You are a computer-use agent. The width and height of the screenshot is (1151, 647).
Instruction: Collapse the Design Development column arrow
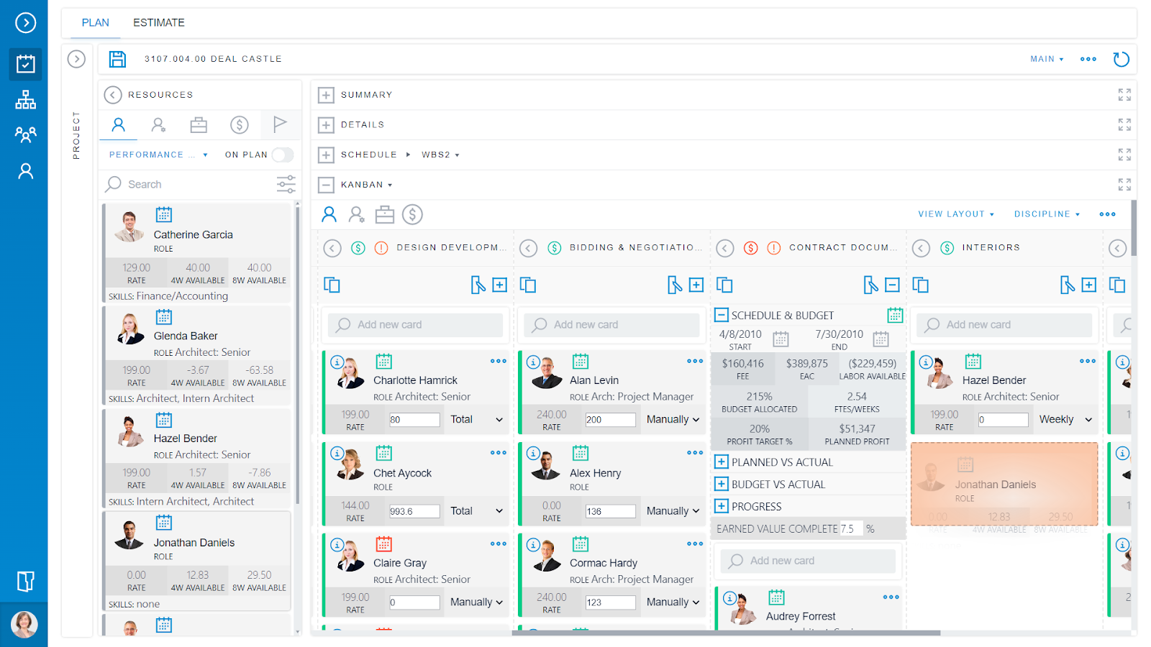[332, 248]
